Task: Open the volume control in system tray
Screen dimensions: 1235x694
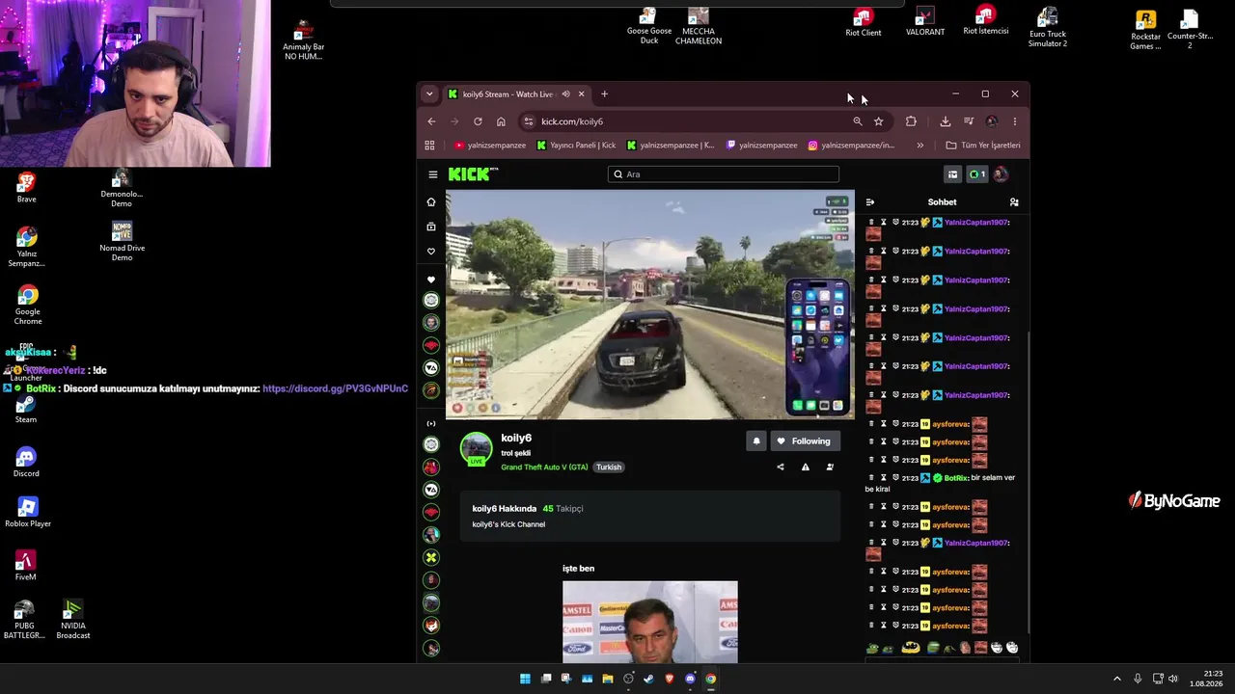Action: (x=1173, y=679)
